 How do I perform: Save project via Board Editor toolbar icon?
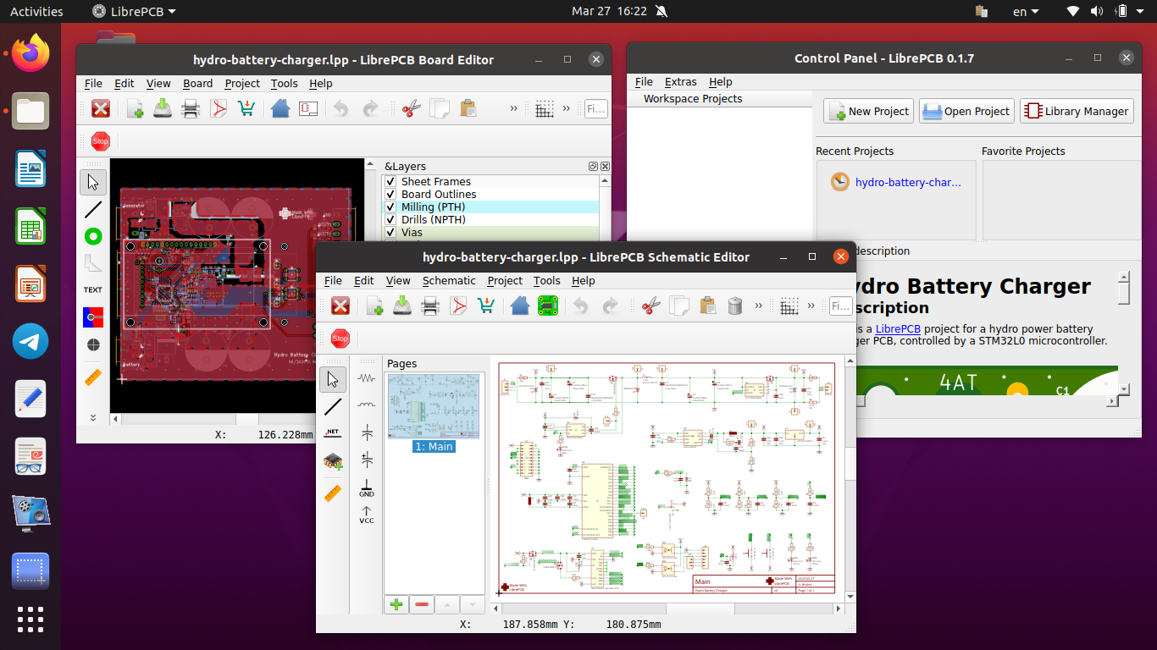point(163,108)
